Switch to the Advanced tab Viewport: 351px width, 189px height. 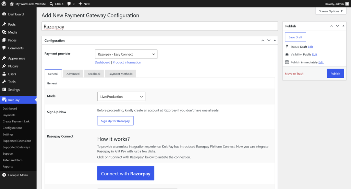pos(73,74)
